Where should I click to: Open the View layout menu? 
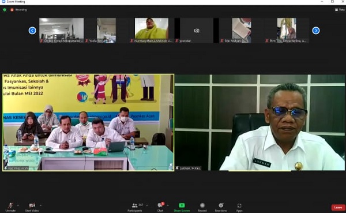(340, 10)
